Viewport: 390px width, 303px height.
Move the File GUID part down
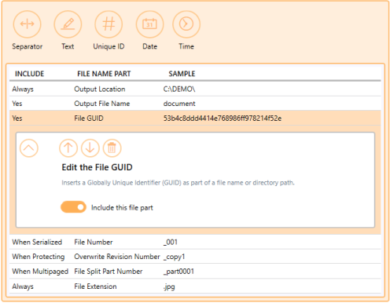[x=90, y=148]
